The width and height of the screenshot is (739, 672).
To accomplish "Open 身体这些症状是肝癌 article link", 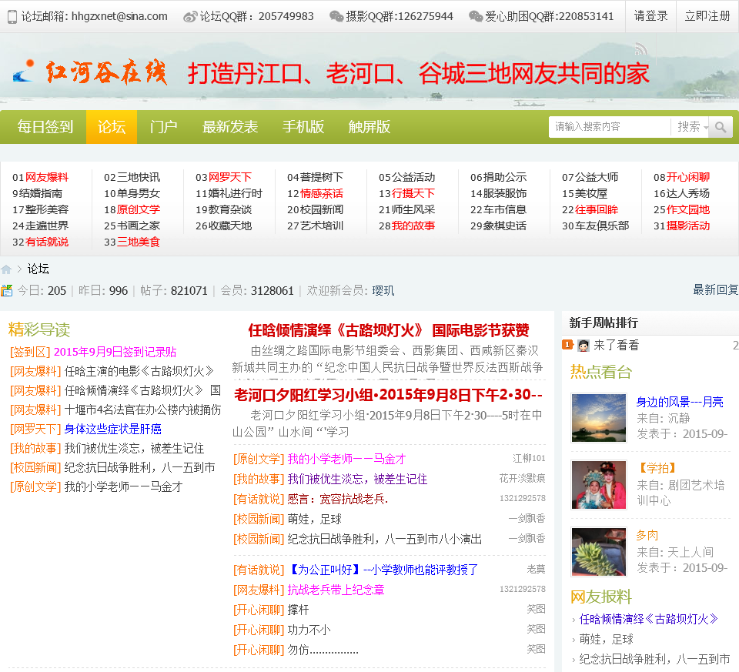I will coord(112,429).
